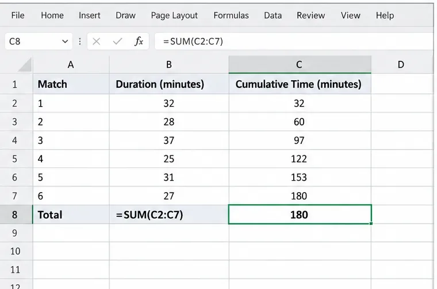This screenshot has height=289, width=437.
Task: Click the Cumulative Time (minutes) header cell
Action: (300, 84)
